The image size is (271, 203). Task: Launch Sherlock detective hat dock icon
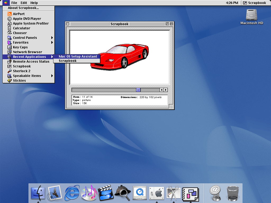pos(123,192)
